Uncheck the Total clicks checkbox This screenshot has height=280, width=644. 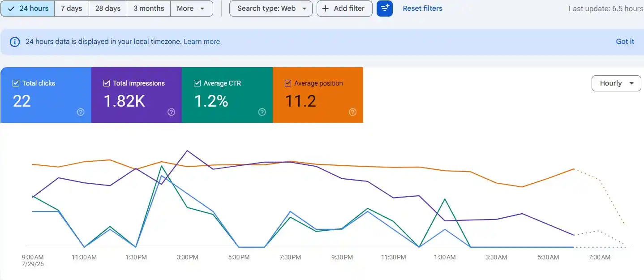coord(16,83)
